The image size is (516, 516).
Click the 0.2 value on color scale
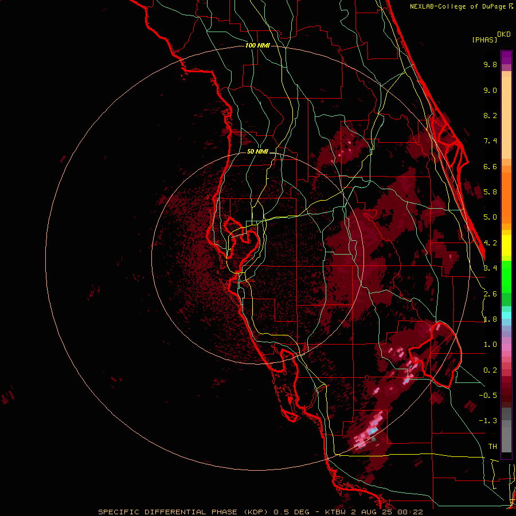490,370
